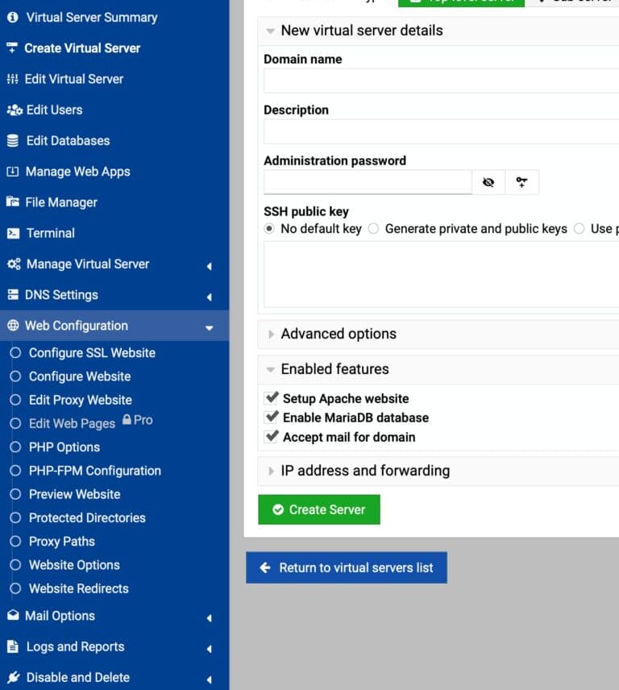619x690 pixels.
Task: Click the File Manager folder icon
Action: point(12,202)
